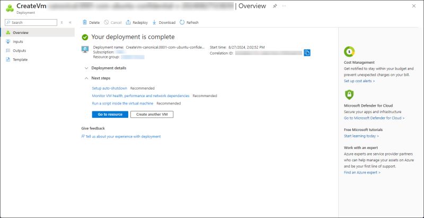Viewport: 424px width, 218px height.
Task: Open Go to Microsoft Defender for Cloud link
Action: click(374, 118)
